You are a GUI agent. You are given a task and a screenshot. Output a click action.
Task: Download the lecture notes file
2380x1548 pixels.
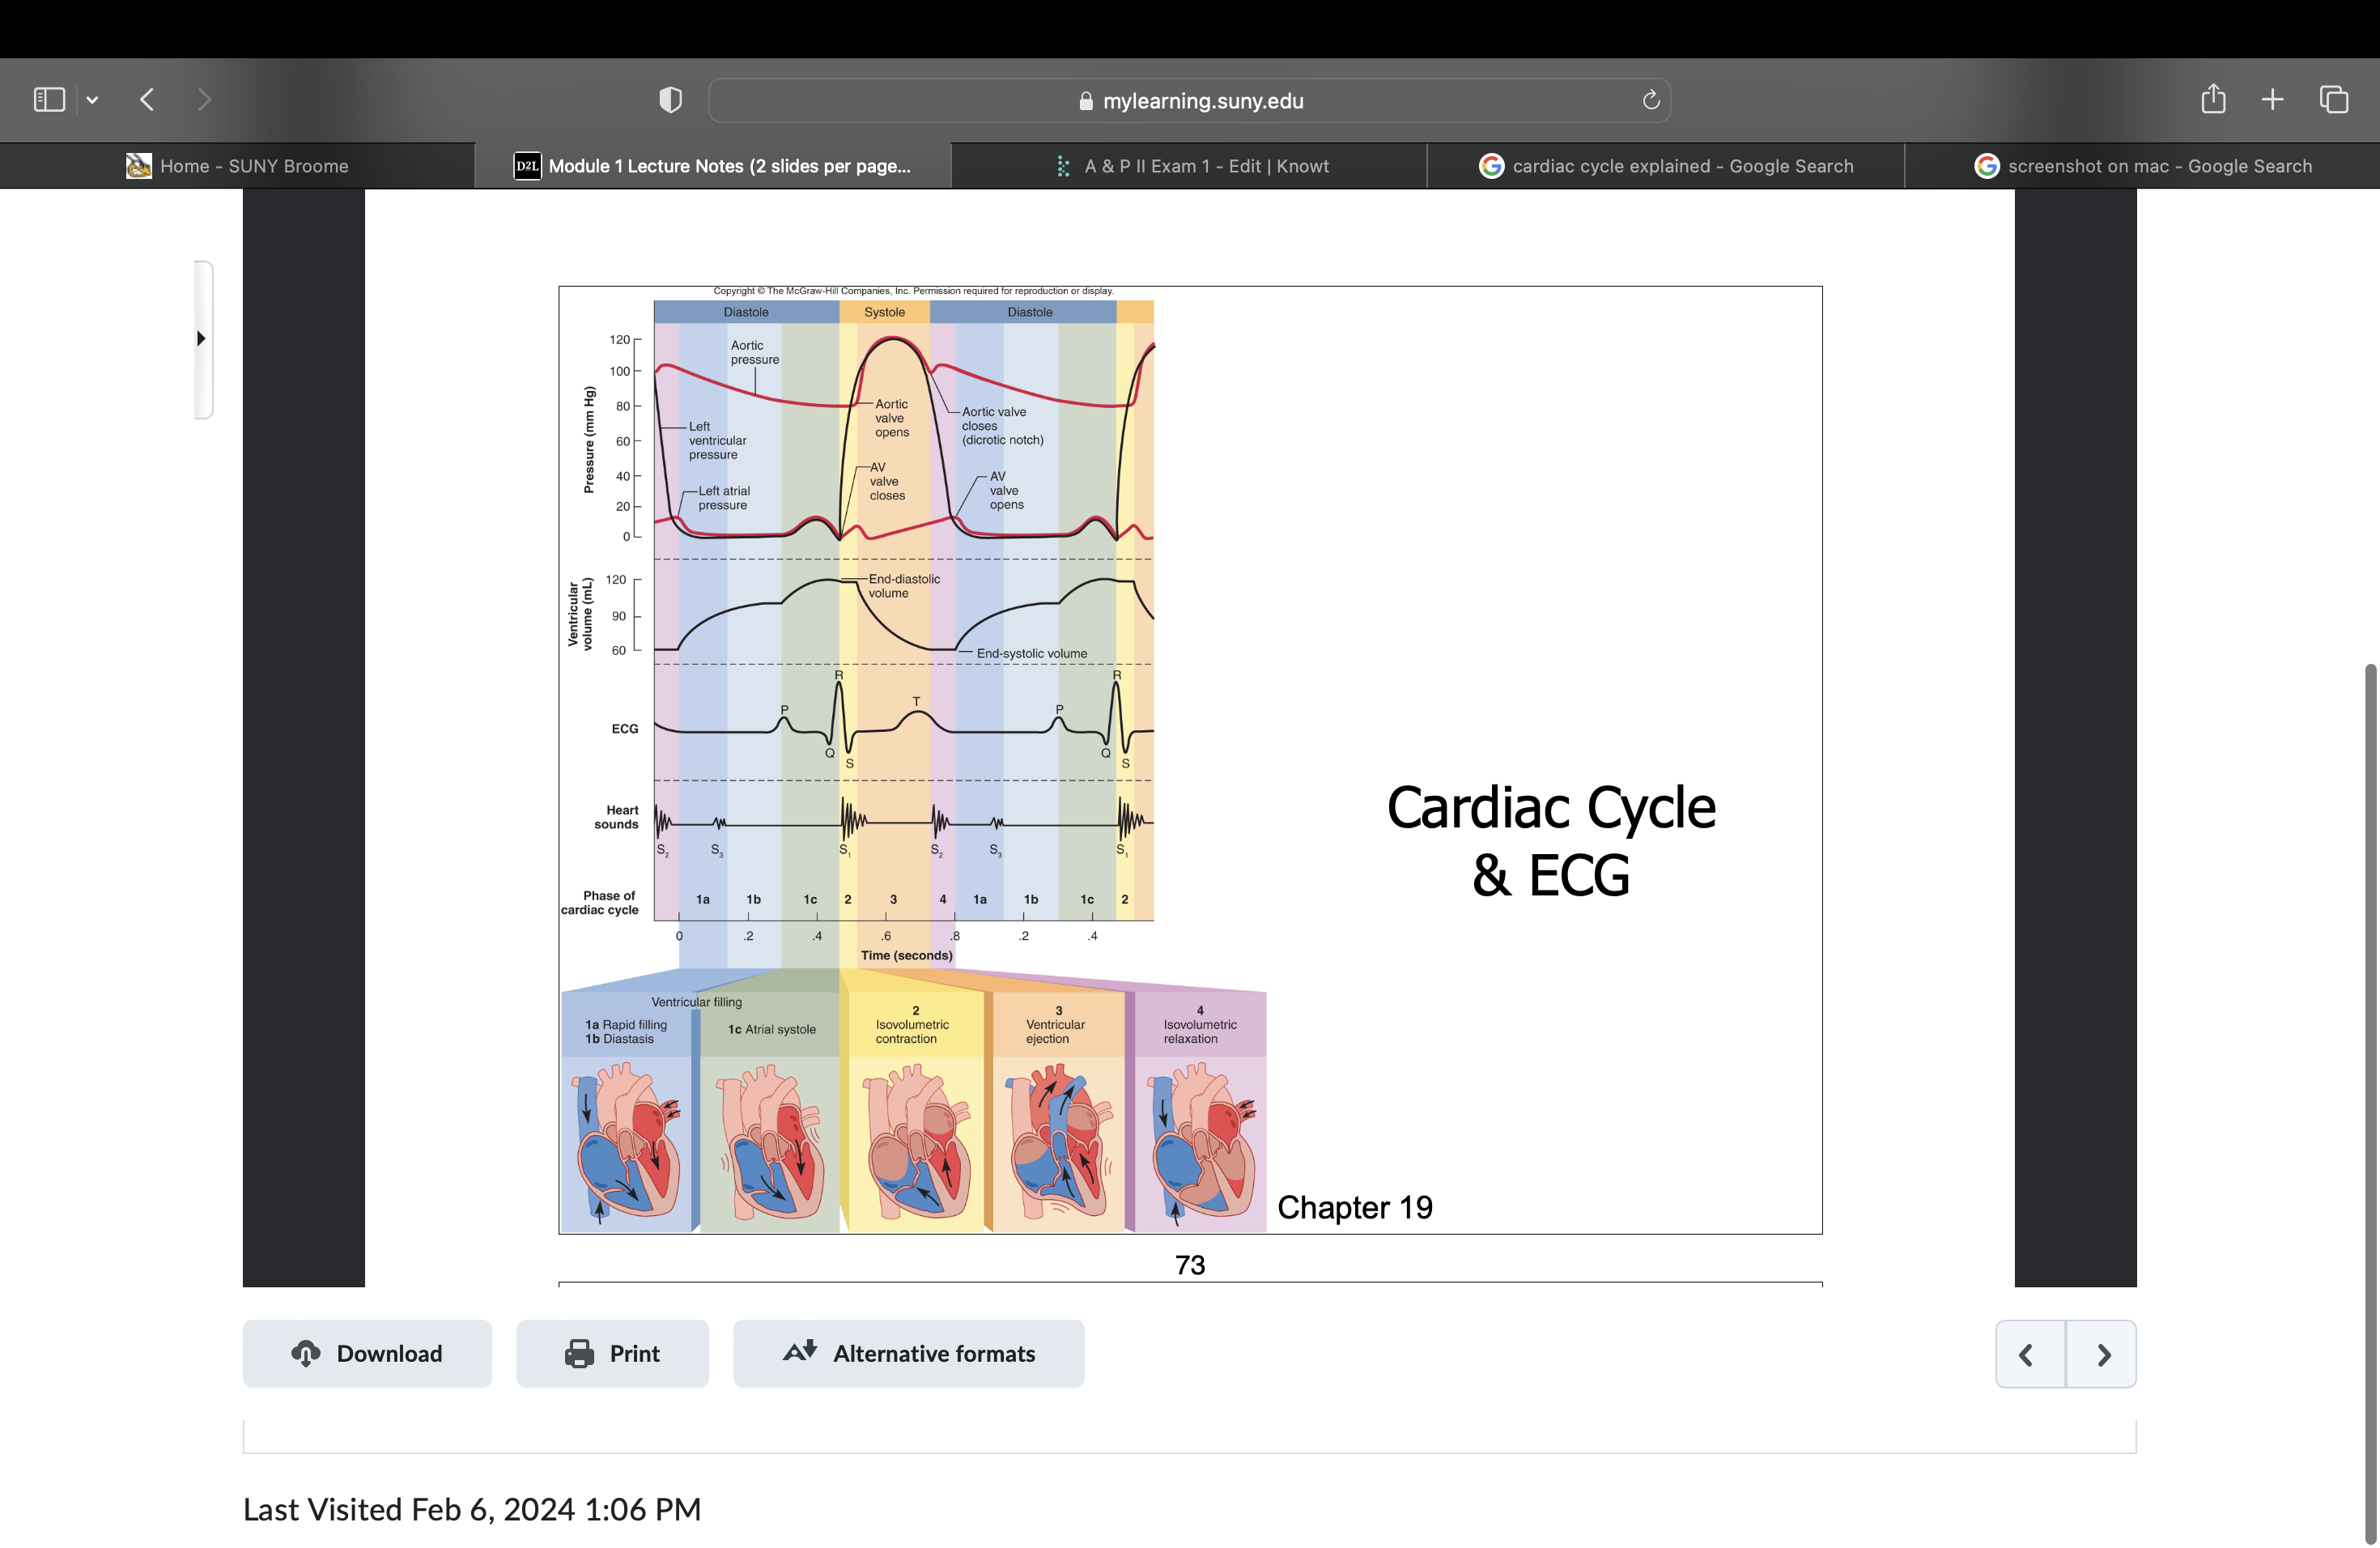367,1353
